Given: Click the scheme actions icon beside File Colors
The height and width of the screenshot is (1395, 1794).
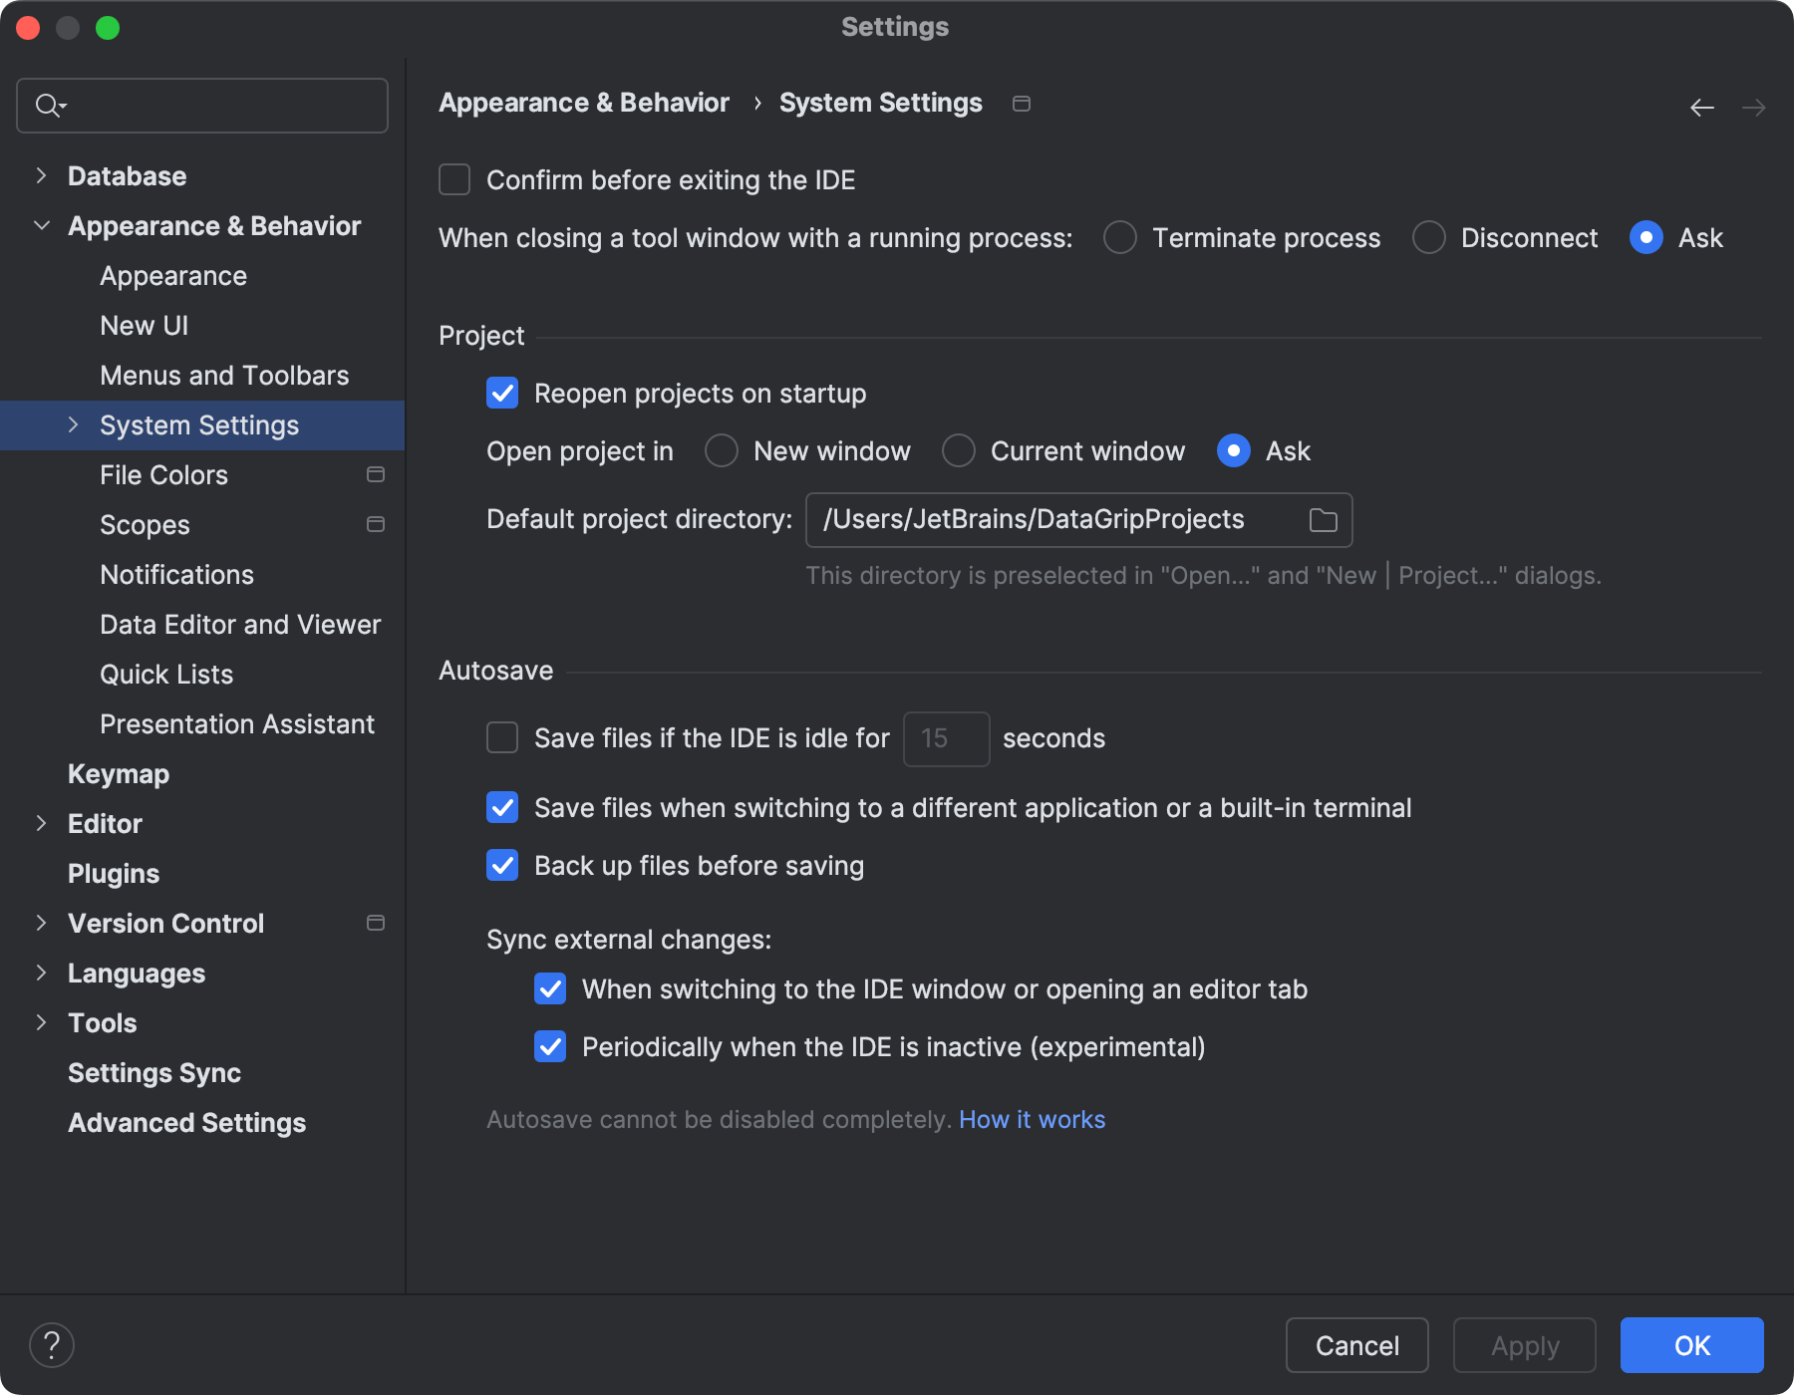Looking at the screenshot, I should point(376,475).
